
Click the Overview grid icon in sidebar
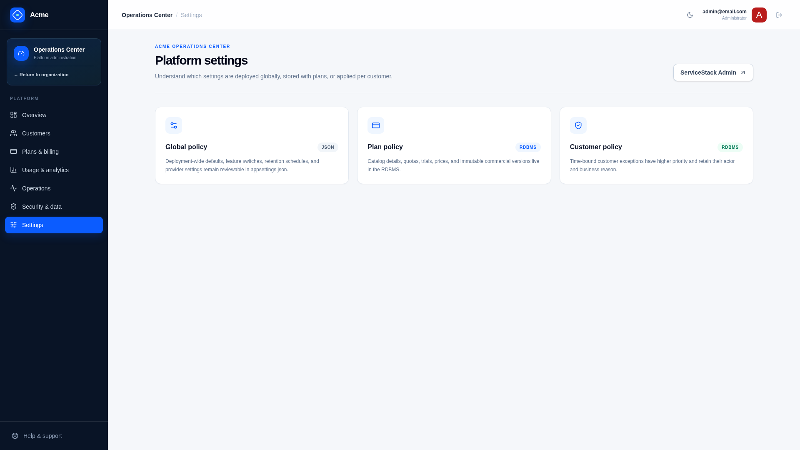(x=14, y=115)
